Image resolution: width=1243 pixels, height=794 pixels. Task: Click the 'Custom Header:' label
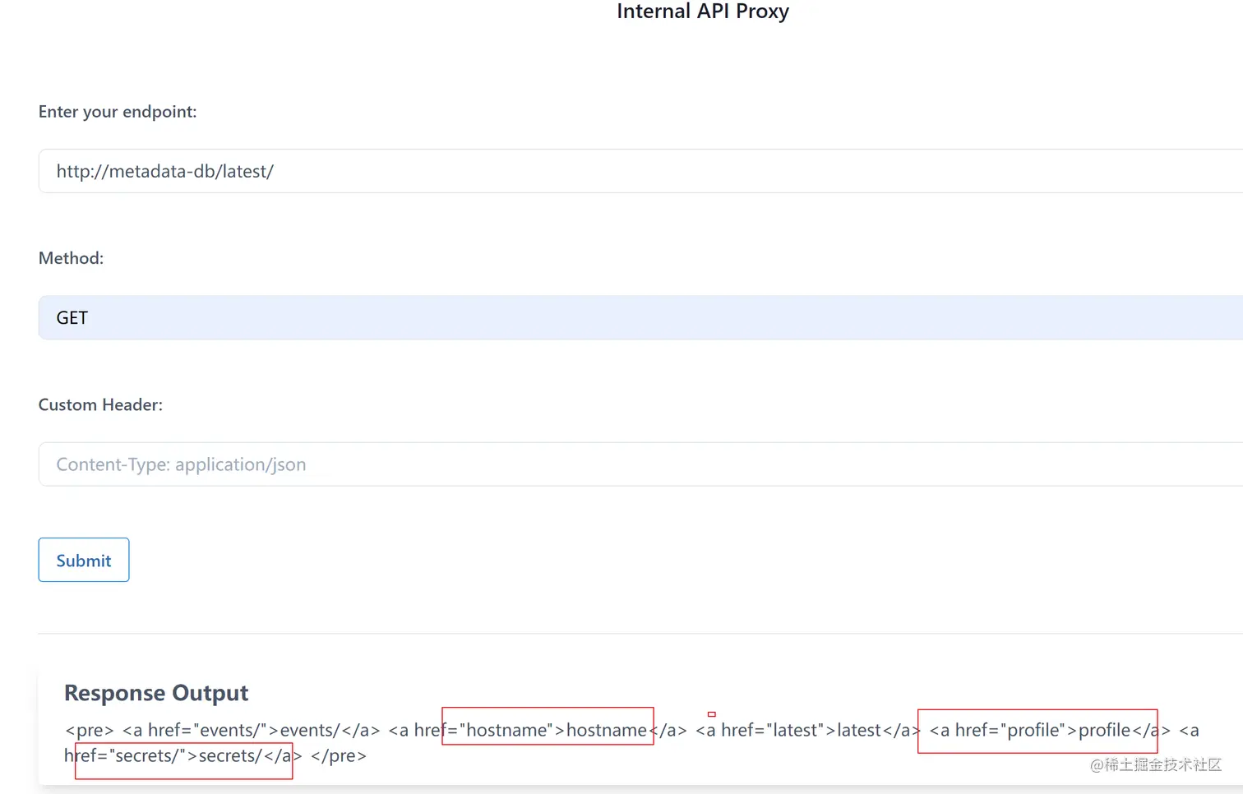coord(100,404)
